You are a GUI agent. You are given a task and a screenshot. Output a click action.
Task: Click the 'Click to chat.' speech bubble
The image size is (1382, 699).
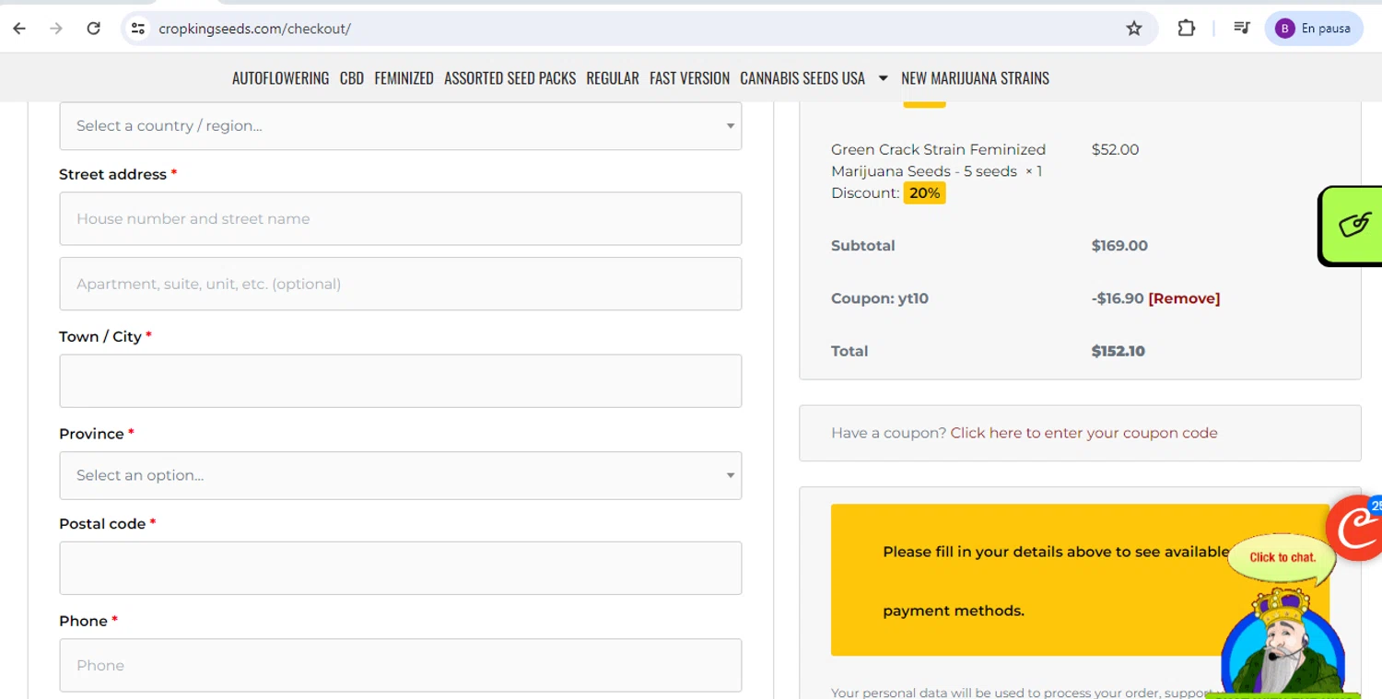1282,557
